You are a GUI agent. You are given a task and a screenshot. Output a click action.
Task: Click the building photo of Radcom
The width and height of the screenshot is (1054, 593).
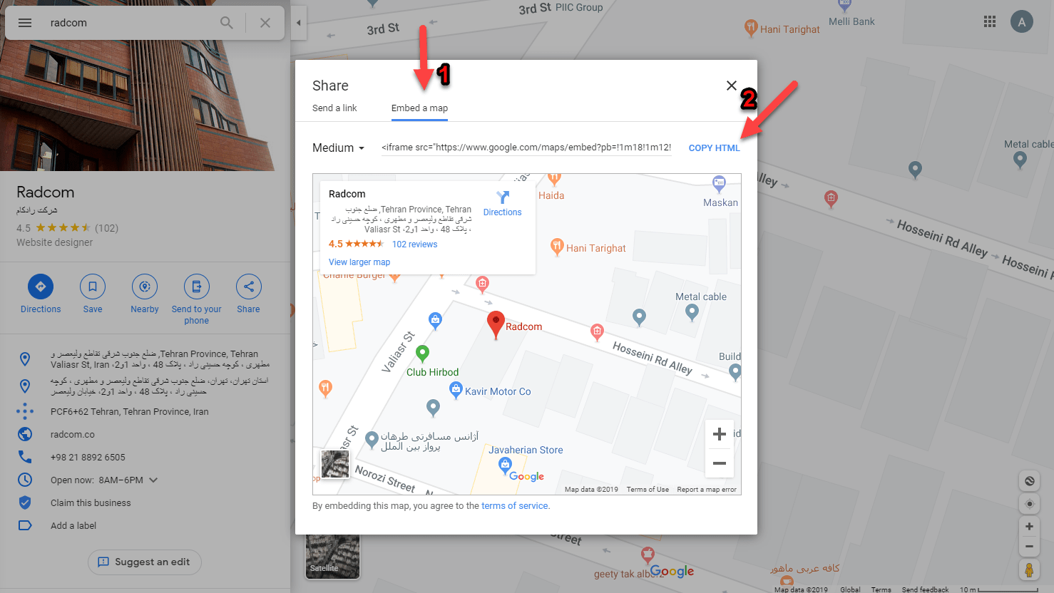tap(137, 107)
